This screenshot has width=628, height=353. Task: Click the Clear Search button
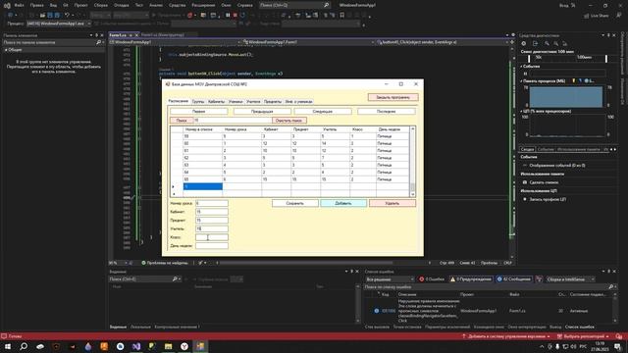click(x=289, y=121)
